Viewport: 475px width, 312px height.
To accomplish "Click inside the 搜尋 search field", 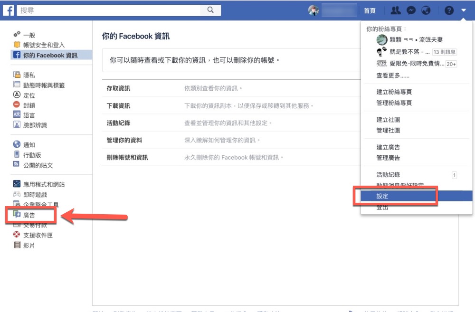I will click(x=108, y=10).
